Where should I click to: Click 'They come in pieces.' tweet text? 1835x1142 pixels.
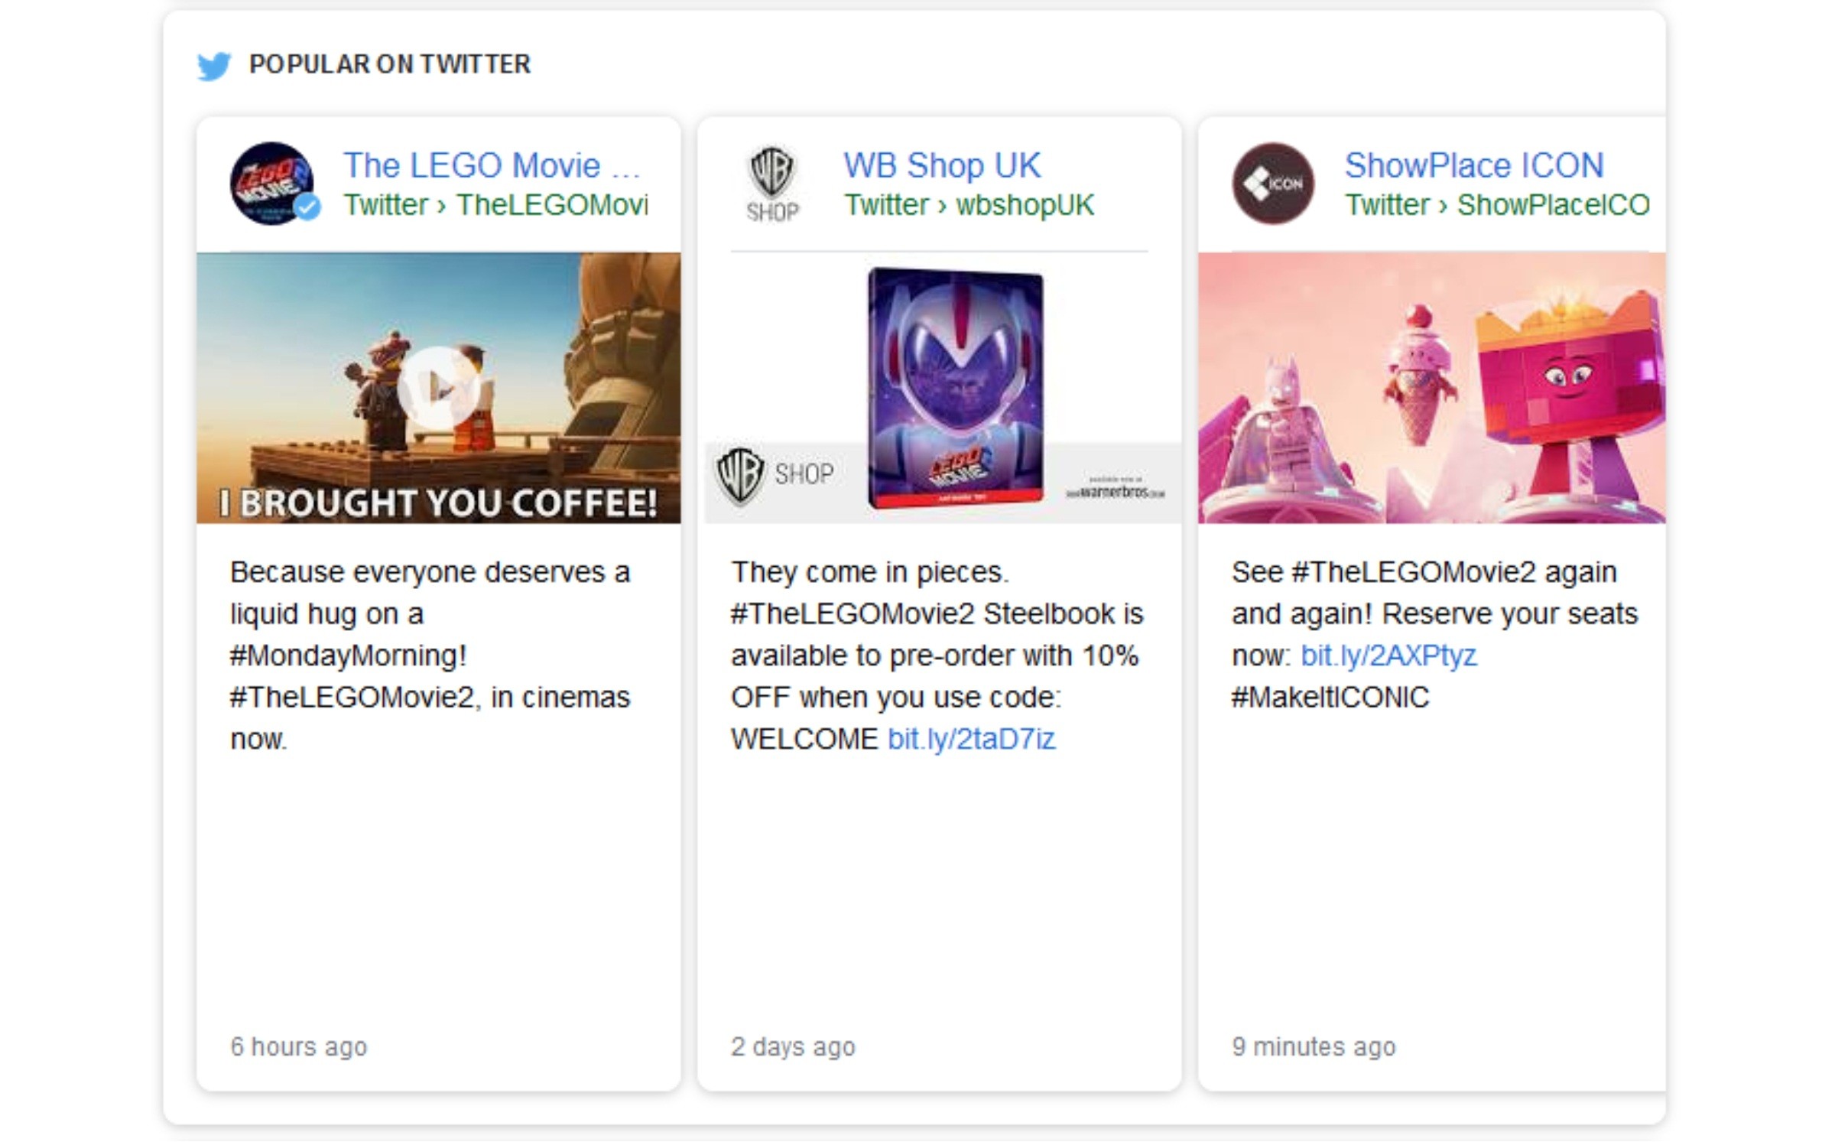pyautogui.click(x=870, y=572)
